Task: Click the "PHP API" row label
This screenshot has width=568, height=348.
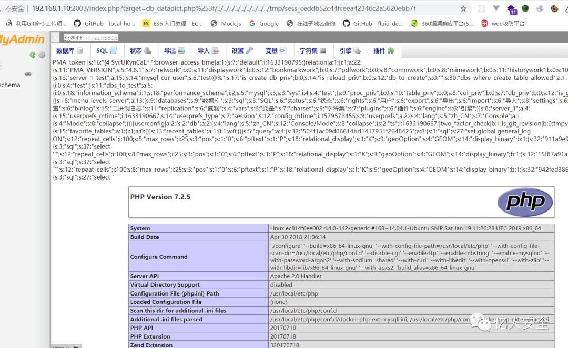Action: click(141, 328)
